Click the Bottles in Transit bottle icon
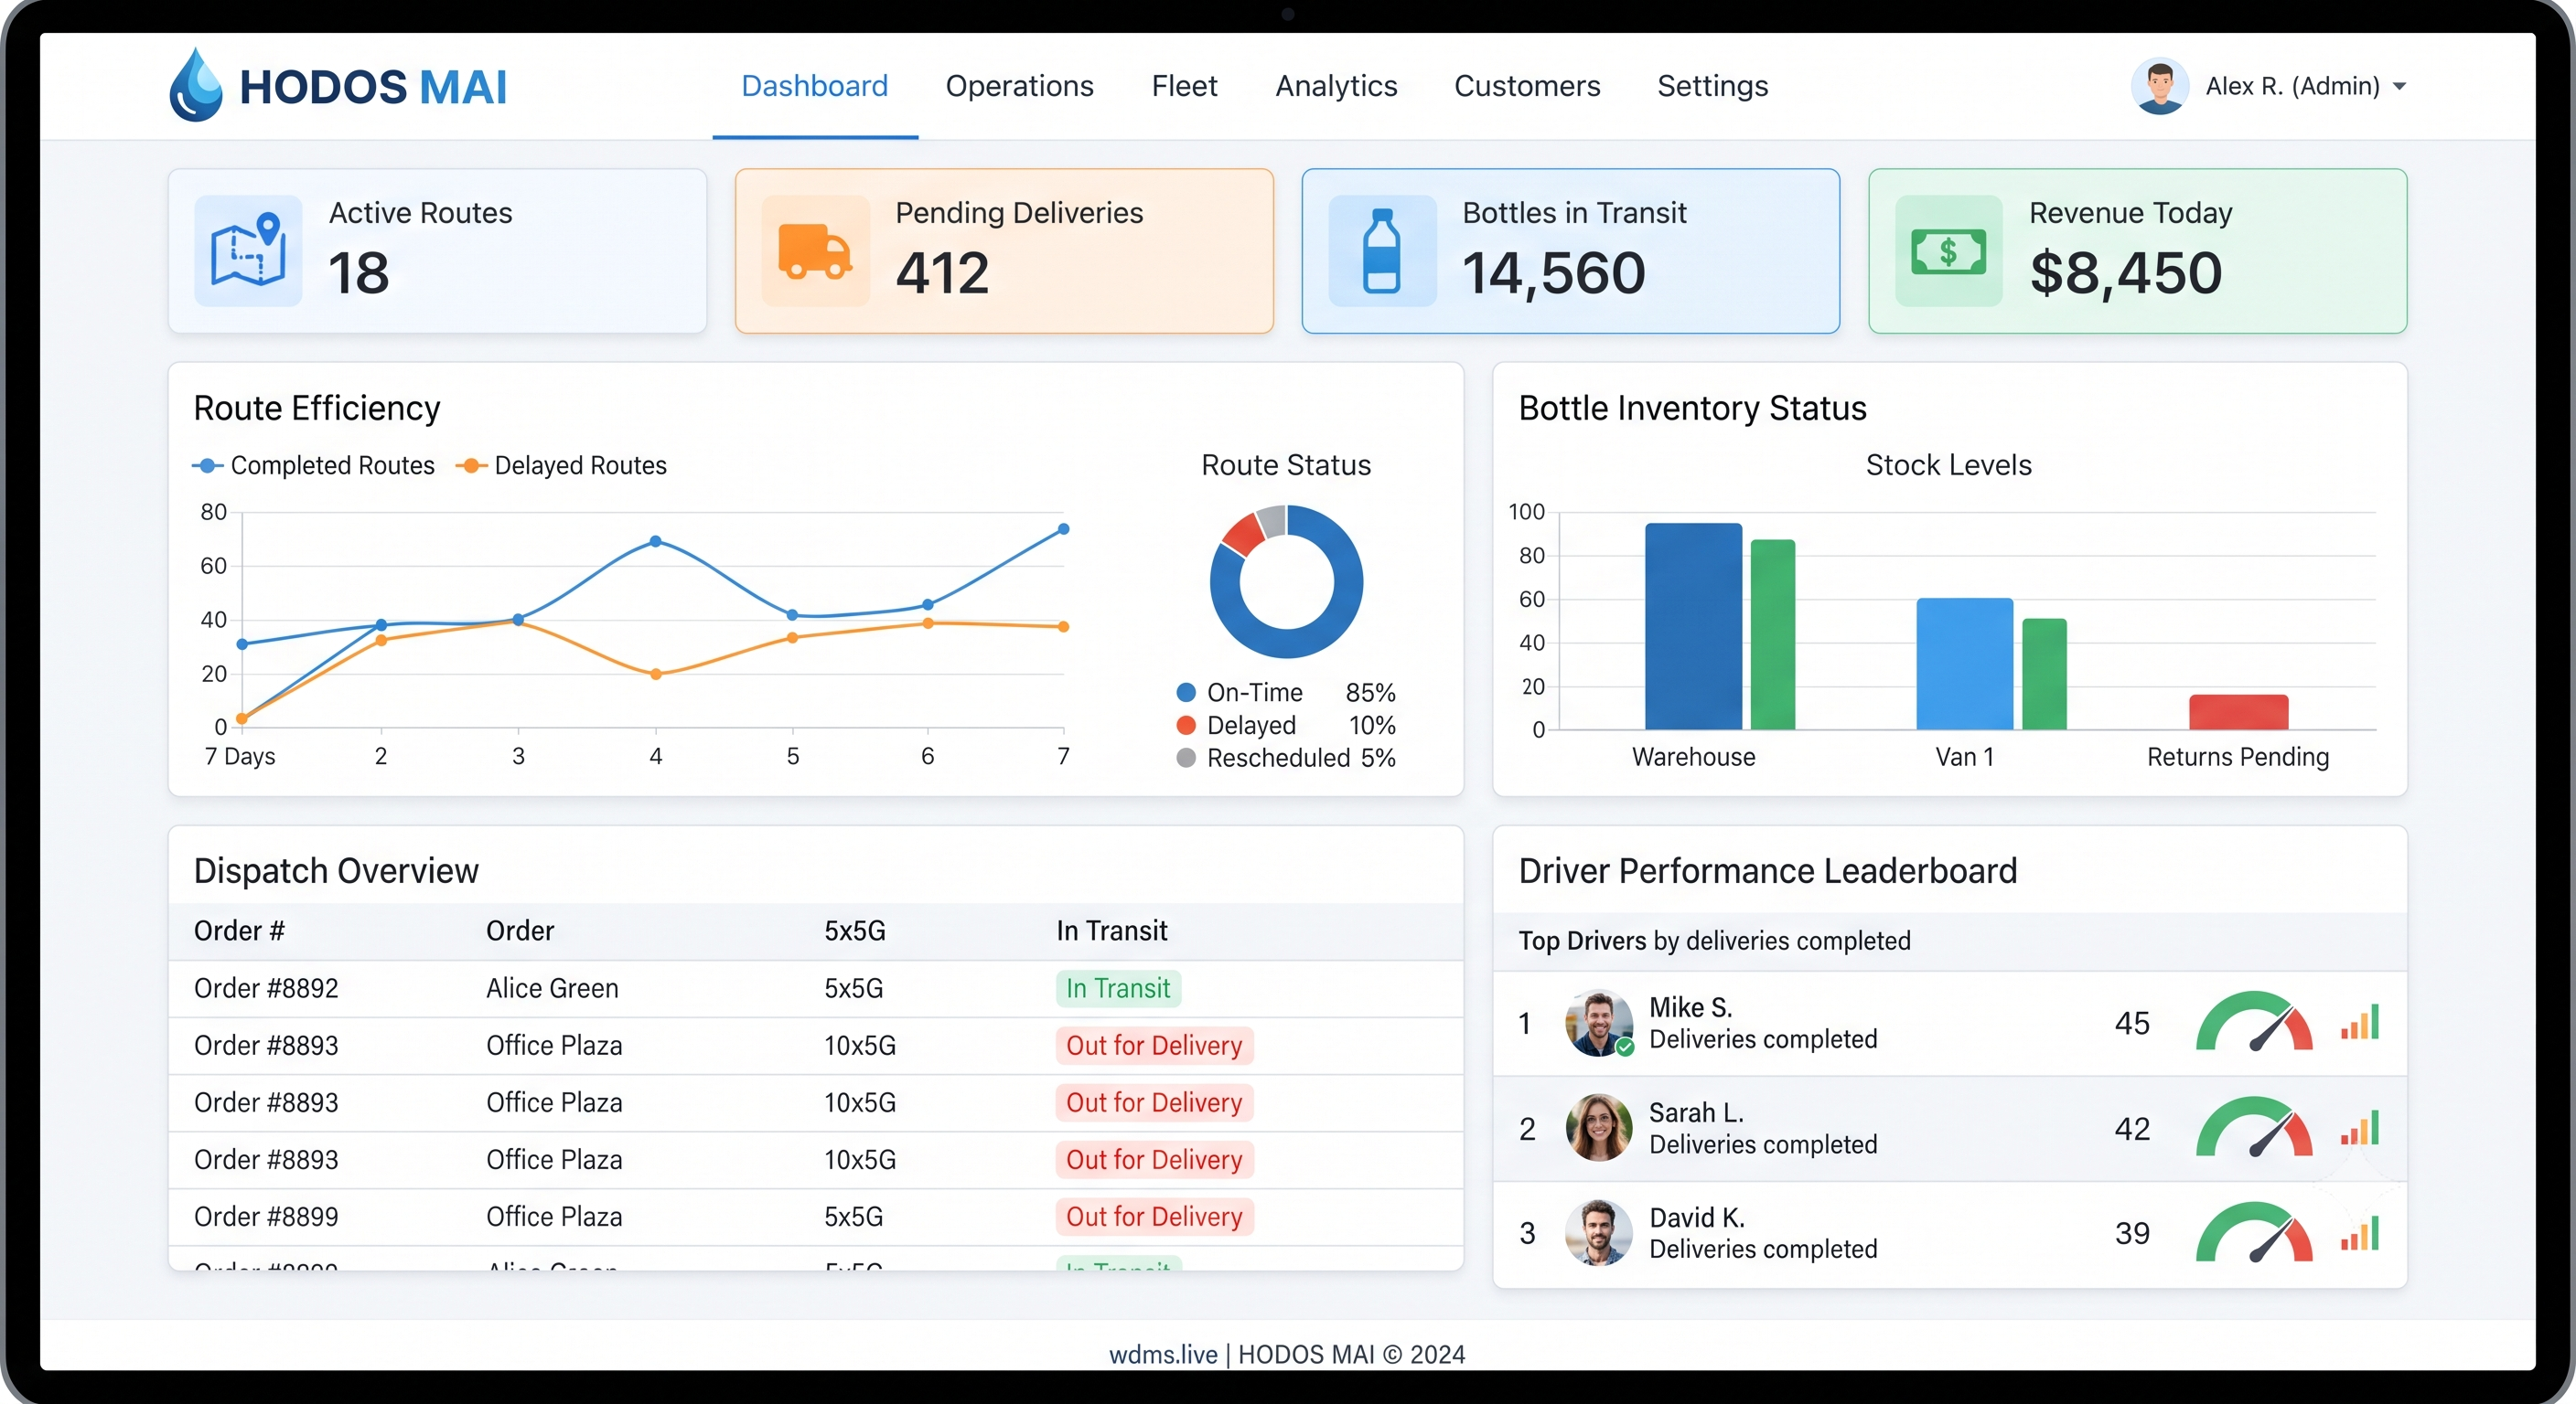 point(1382,250)
